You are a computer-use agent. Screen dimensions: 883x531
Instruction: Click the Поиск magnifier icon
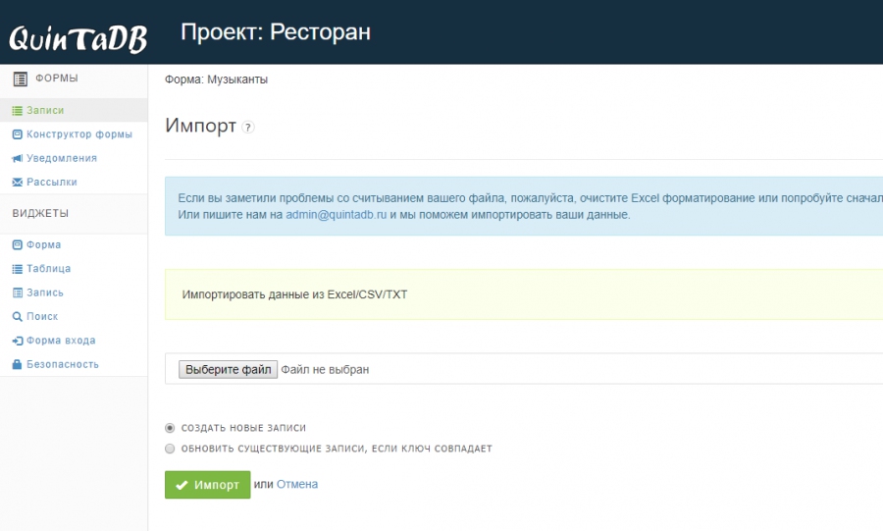coord(18,316)
